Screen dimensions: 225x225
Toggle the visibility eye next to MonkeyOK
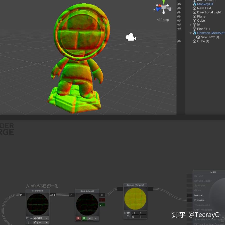click(179, 4)
